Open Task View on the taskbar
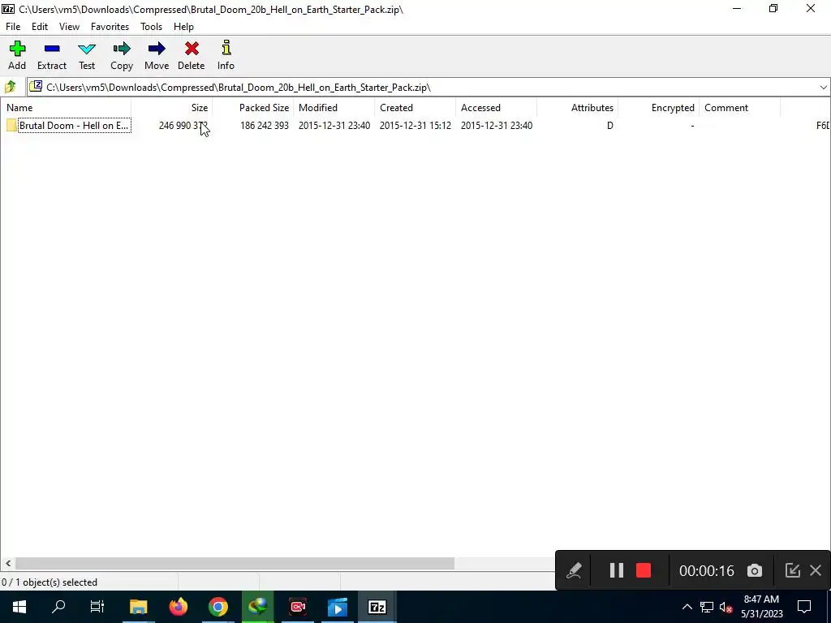 [x=97, y=607]
